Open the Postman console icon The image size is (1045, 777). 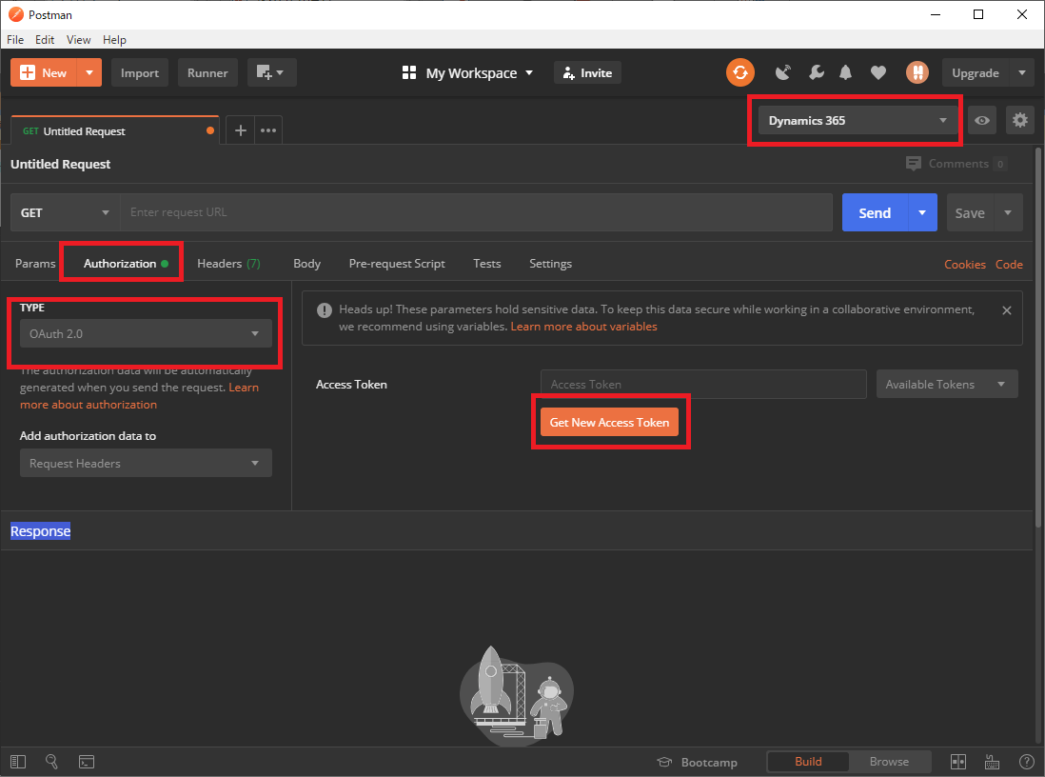point(87,762)
